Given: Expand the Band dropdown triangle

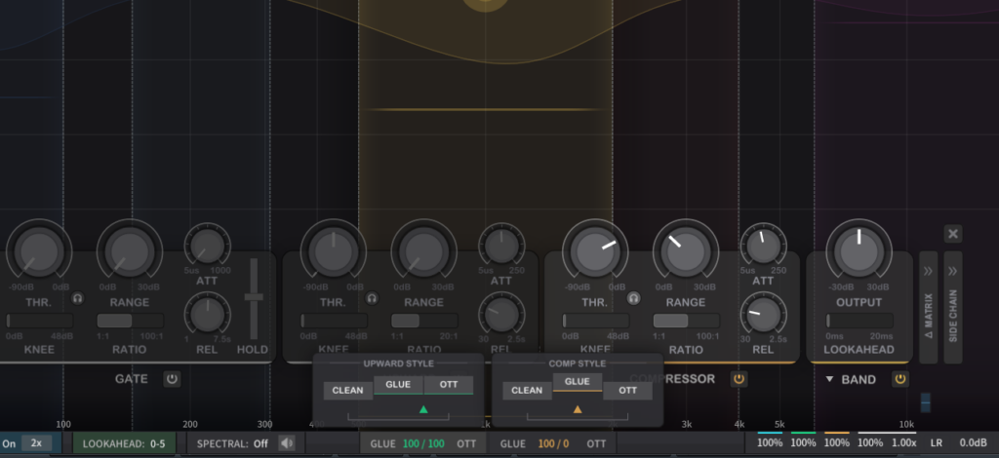Looking at the screenshot, I should point(829,379).
